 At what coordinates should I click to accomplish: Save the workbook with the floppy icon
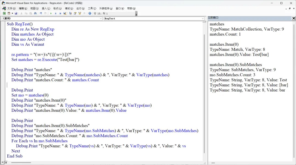pos(16,13)
